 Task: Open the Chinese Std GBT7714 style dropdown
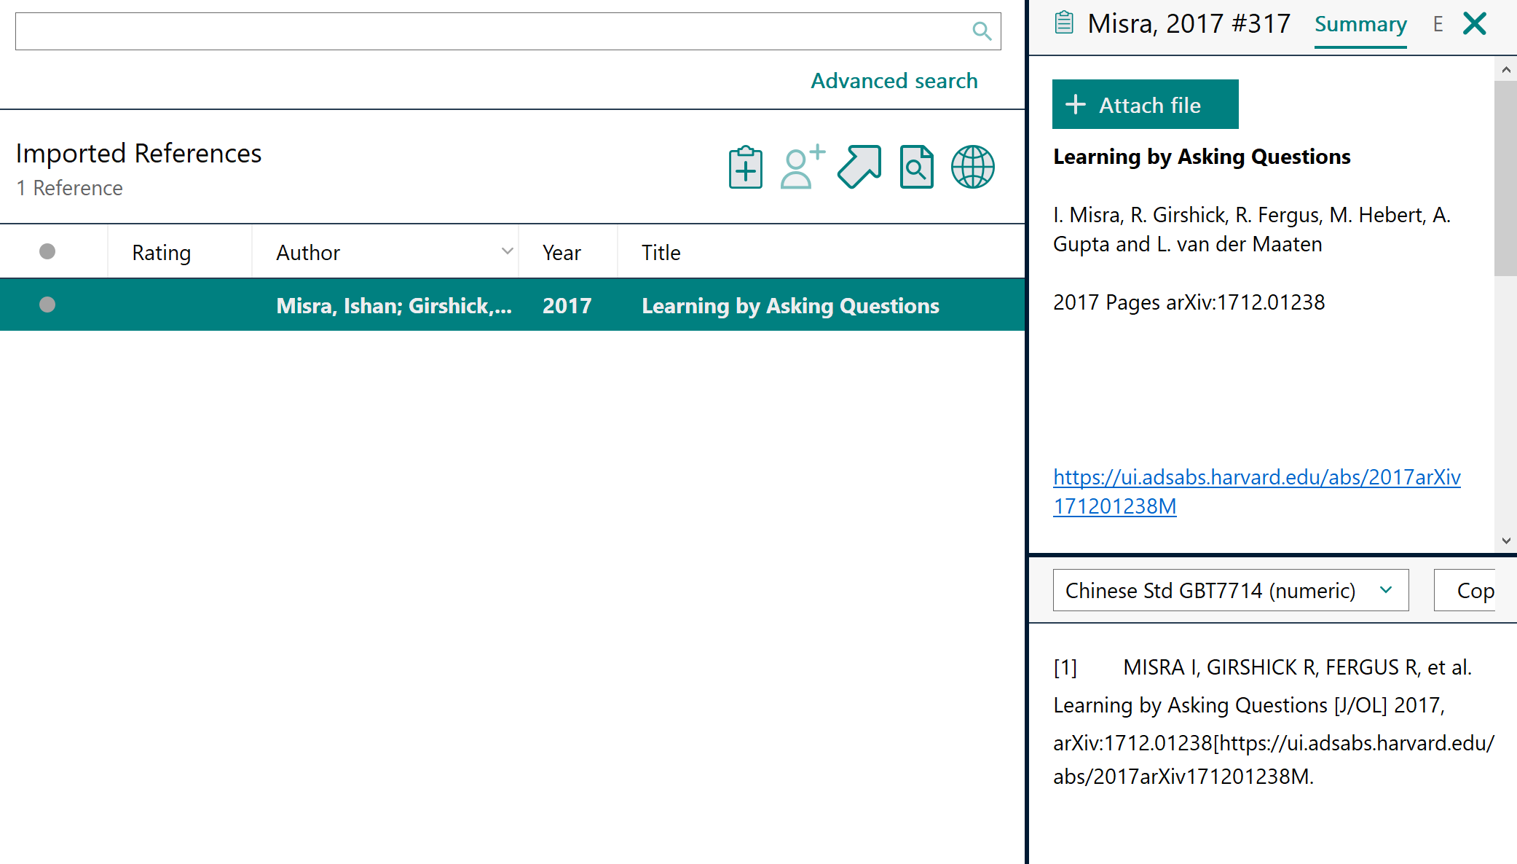click(x=1230, y=590)
